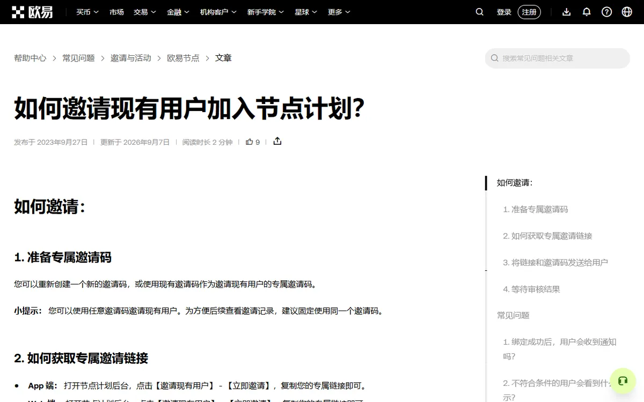Open the 市场 menu item
Viewport: 644px width, 402px height.
point(116,12)
